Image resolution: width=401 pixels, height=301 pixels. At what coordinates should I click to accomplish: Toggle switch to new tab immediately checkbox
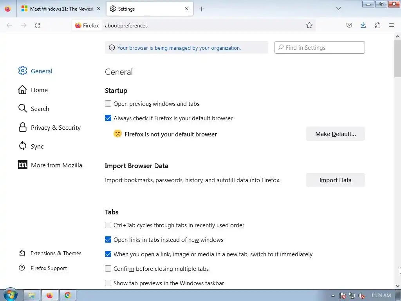pos(108,254)
